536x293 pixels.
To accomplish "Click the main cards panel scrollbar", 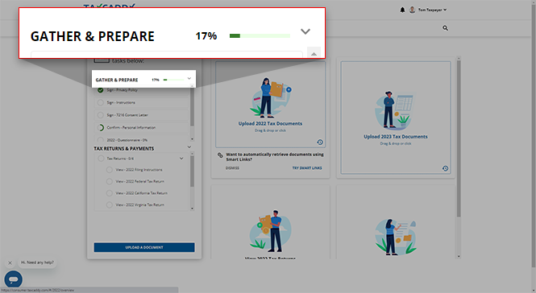I will (x=459, y=138).
